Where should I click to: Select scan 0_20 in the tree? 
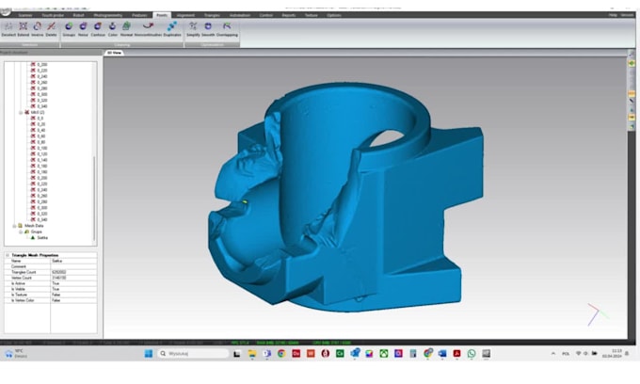(x=40, y=124)
